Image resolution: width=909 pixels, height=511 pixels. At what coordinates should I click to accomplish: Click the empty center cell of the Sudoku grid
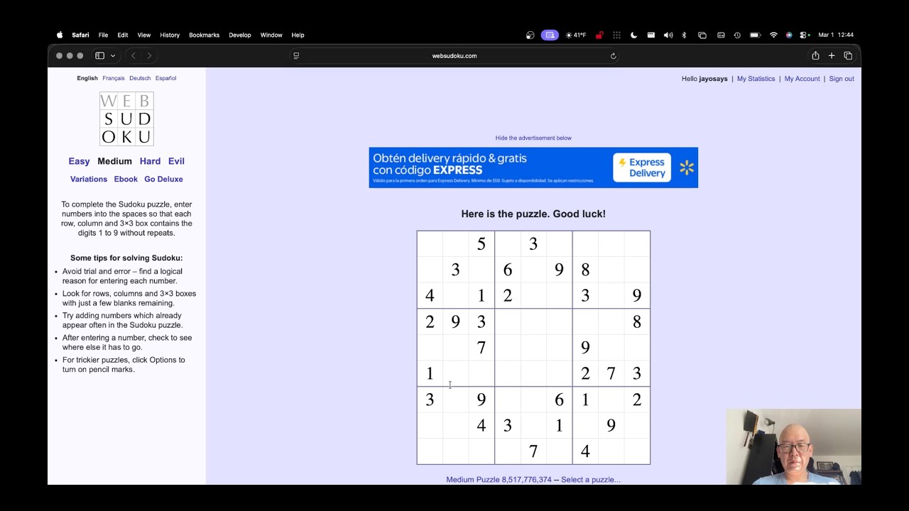coord(533,348)
